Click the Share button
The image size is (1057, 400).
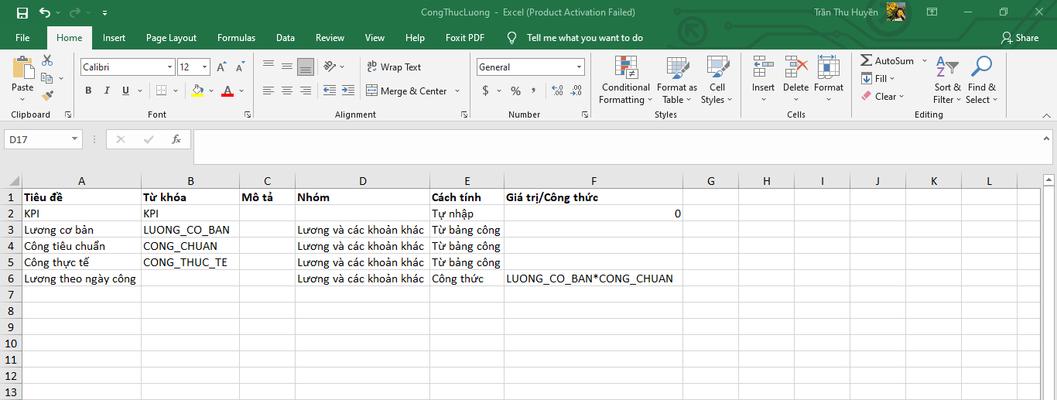coord(1019,38)
